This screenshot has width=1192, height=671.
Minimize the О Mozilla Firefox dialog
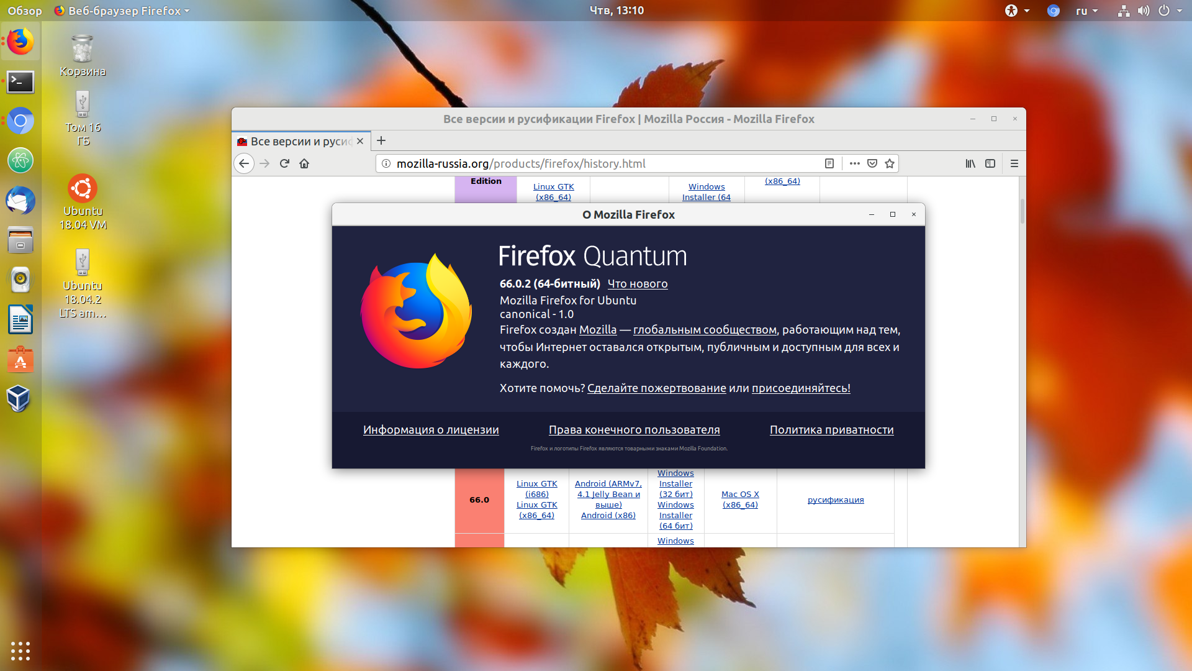tap(871, 214)
